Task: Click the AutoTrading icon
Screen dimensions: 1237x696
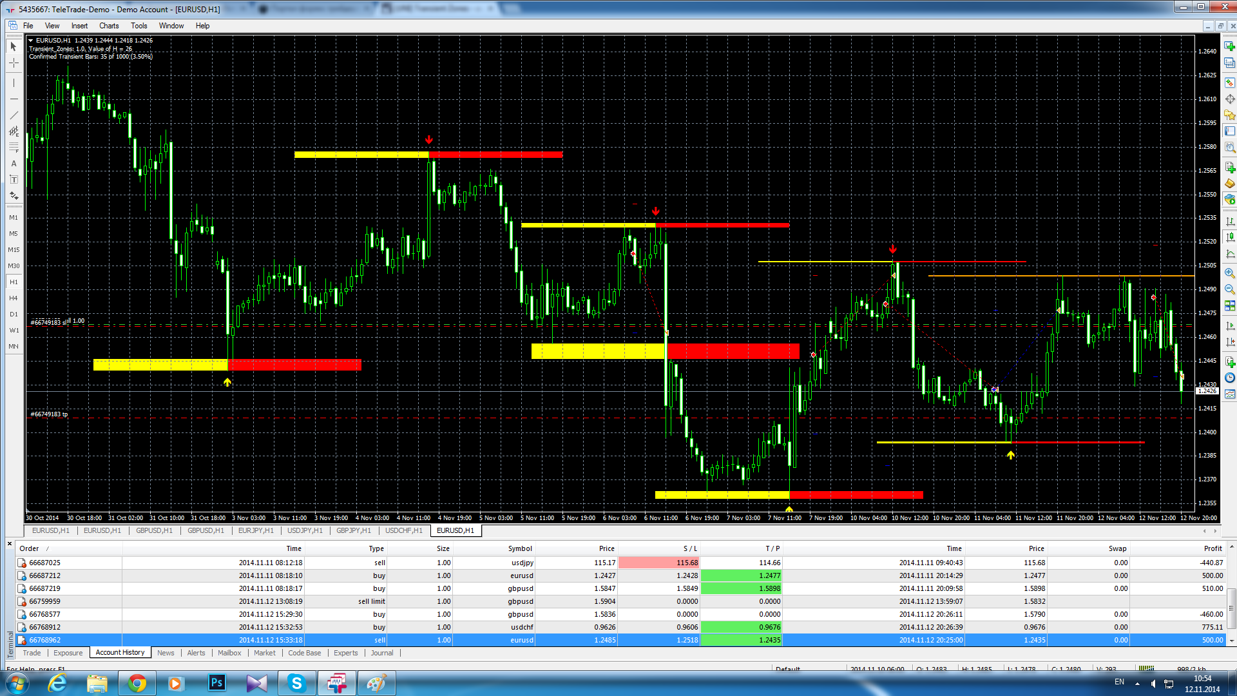Action: click(x=1230, y=200)
